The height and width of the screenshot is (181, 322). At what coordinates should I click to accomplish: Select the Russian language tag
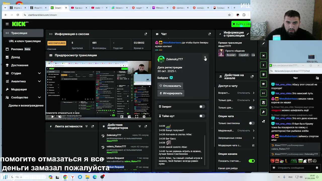click(x=231, y=55)
